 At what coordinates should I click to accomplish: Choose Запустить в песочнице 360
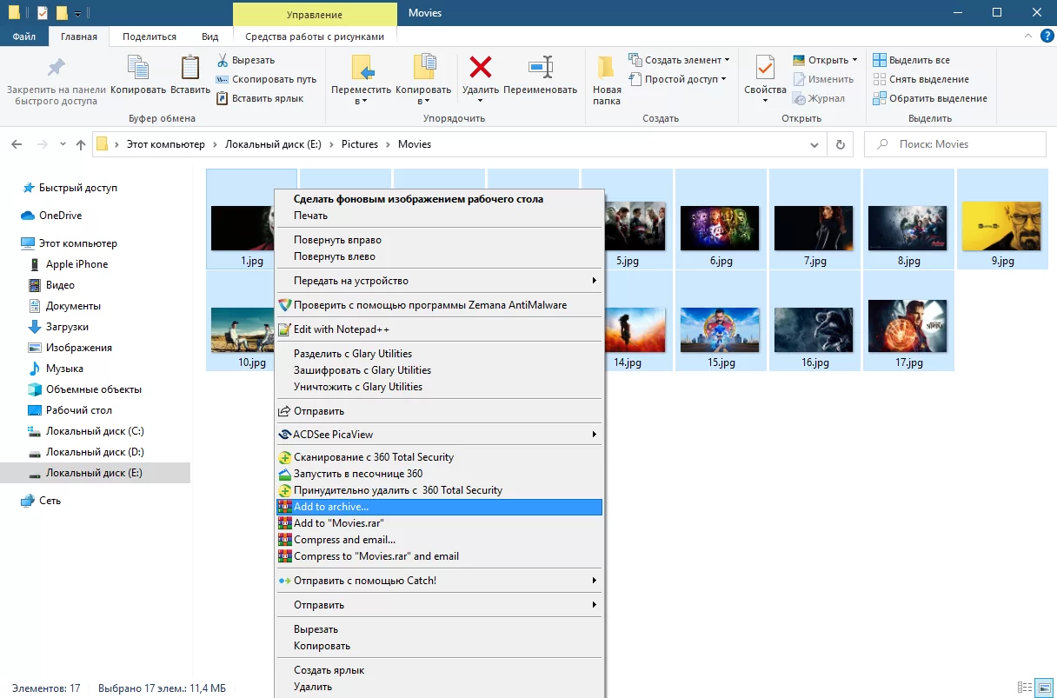click(x=438, y=474)
